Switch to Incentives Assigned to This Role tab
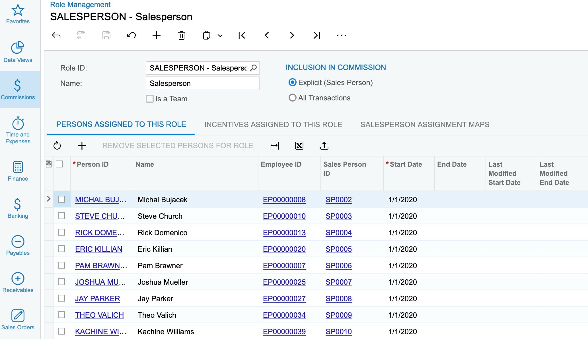The height and width of the screenshot is (339, 588). (273, 125)
